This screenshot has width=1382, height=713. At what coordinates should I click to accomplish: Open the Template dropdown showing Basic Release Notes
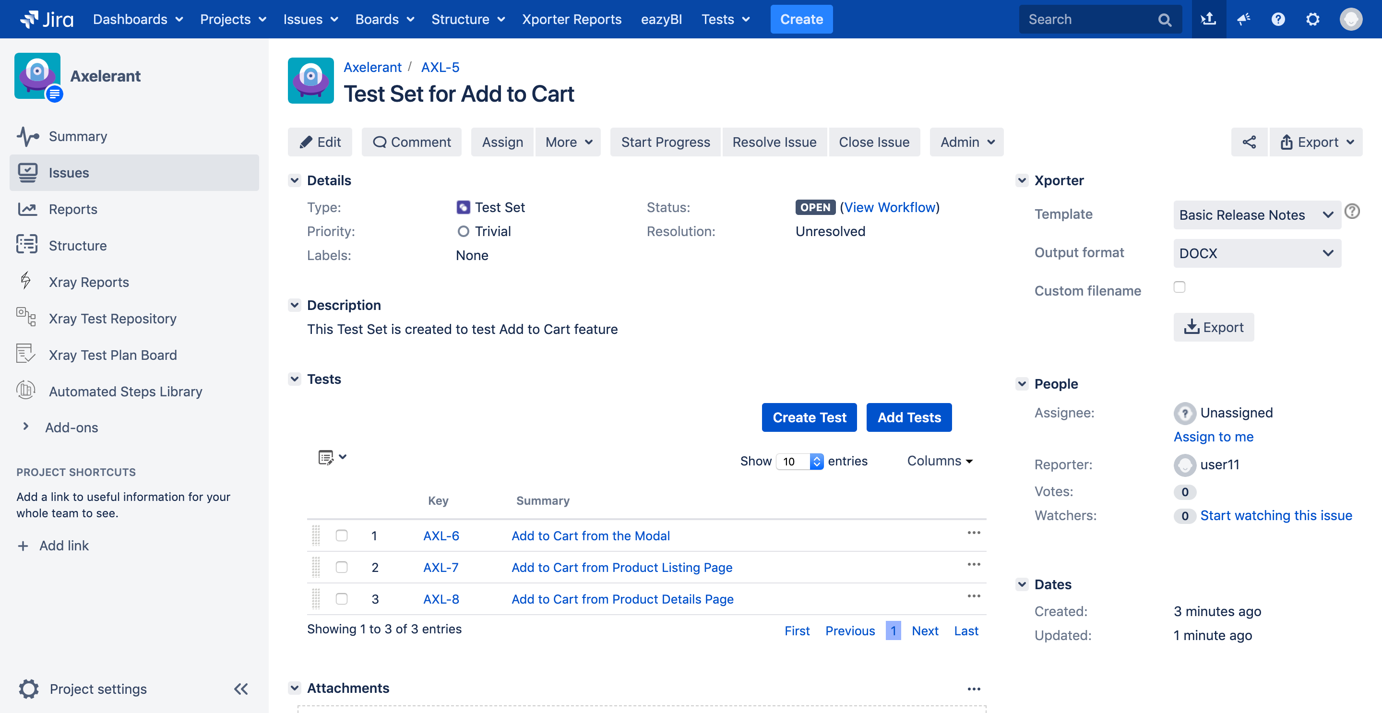[1256, 214]
